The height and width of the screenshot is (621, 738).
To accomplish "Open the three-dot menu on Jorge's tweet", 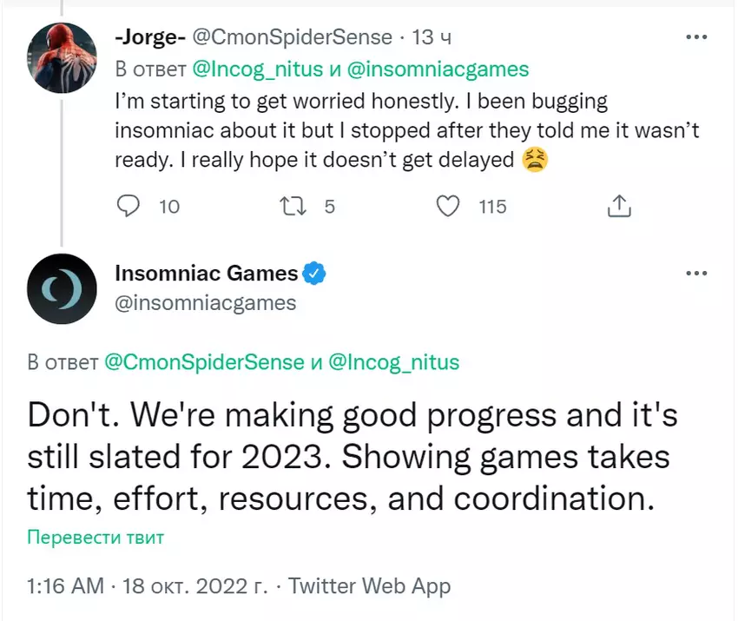I will pos(696,38).
